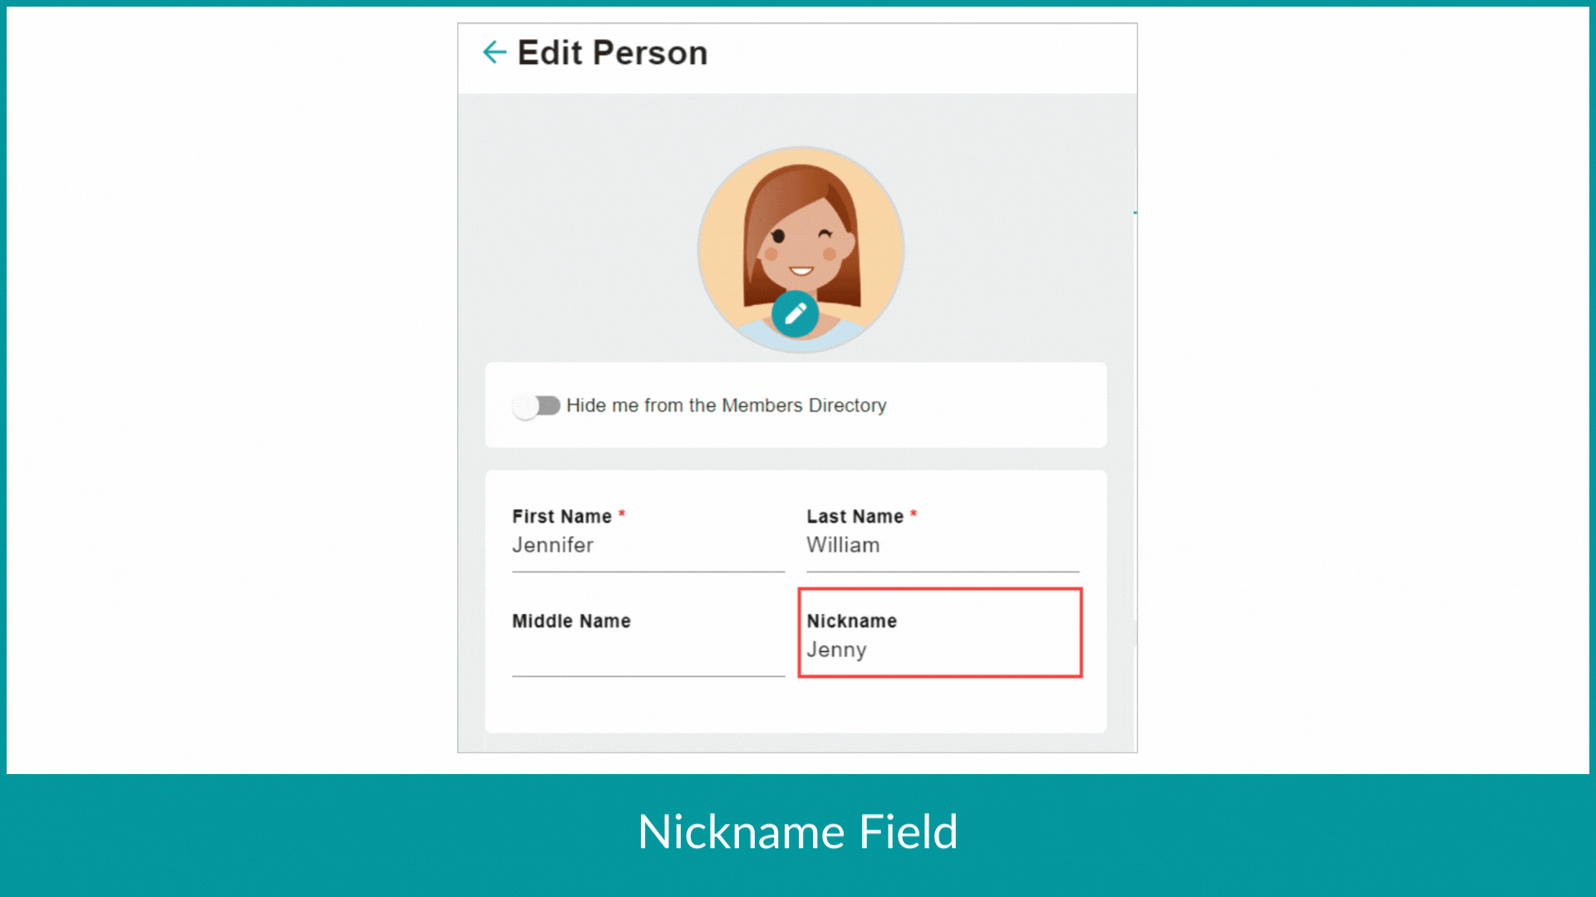The image size is (1596, 897).
Task: Click the underline beneath the Middle Name field
Action: click(x=648, y=676)
